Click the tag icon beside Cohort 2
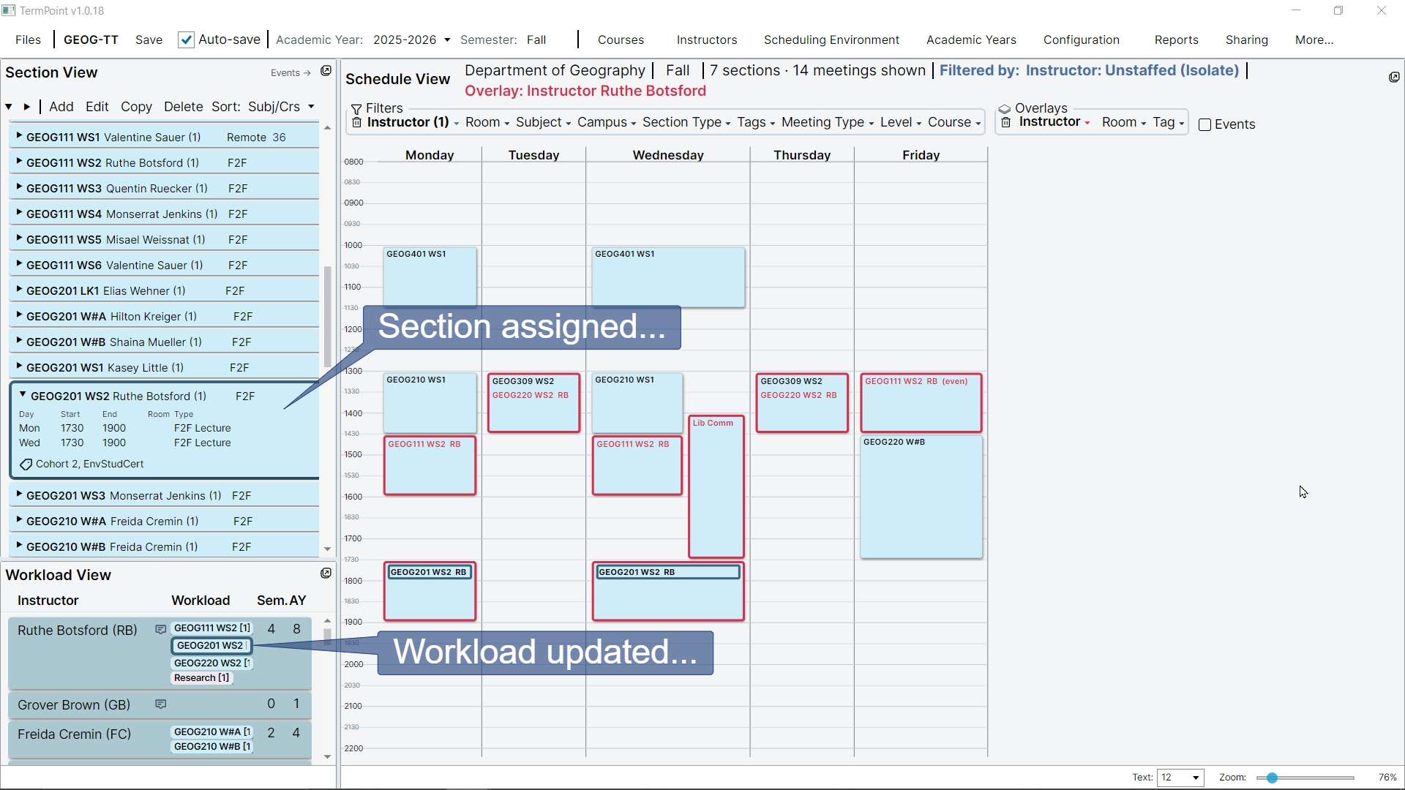The height and width of the screenshot is (790, 1405). click(x=26, y=464)
